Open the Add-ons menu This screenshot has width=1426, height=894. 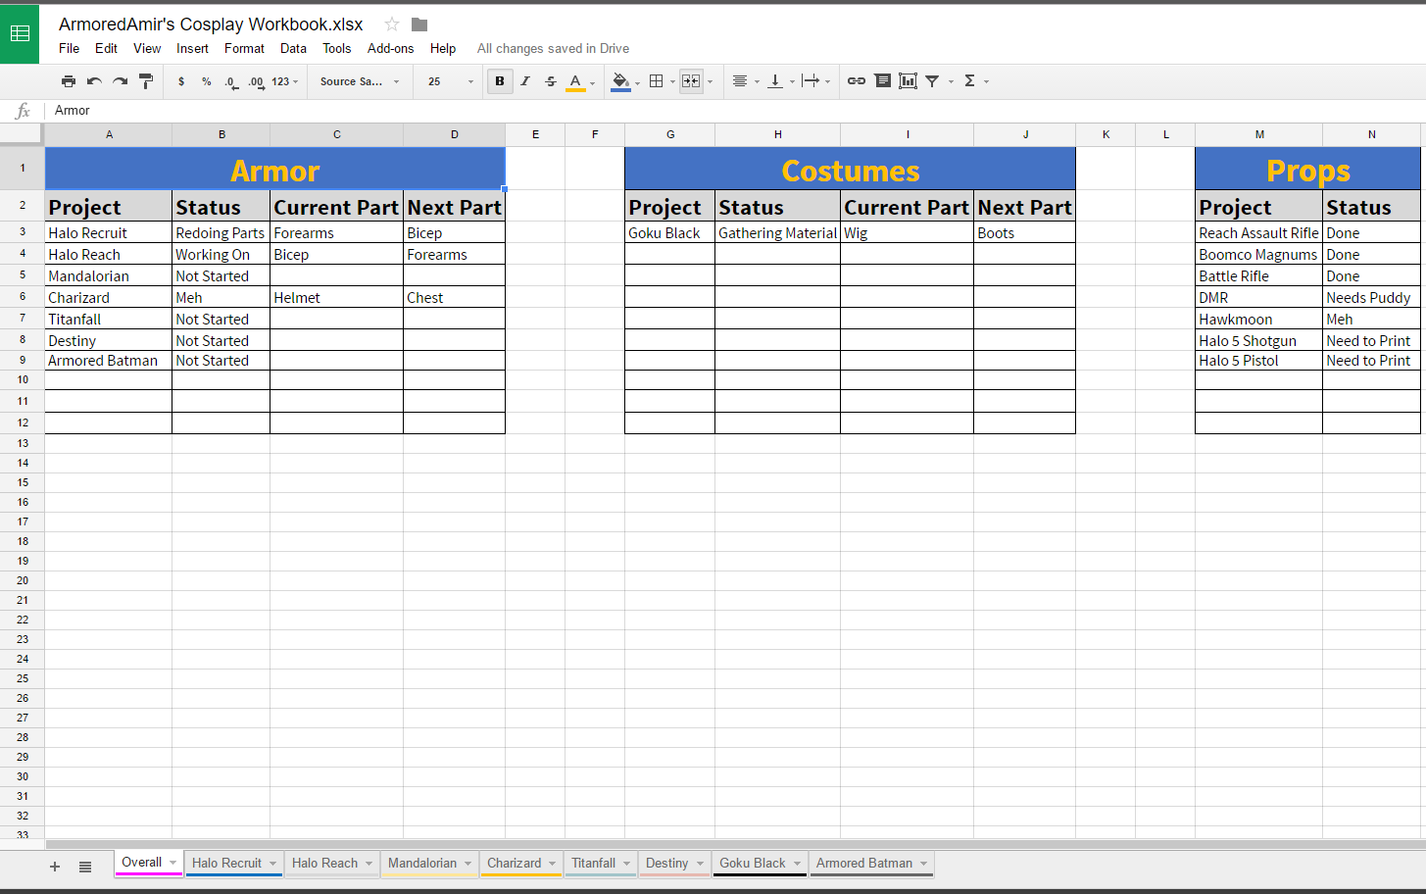point(390,48)
